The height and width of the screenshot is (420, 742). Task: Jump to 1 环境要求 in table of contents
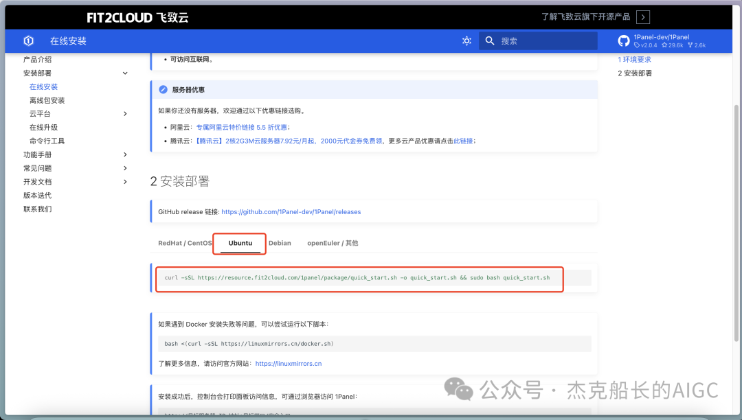pyautogui.click(x=634, y=60)
